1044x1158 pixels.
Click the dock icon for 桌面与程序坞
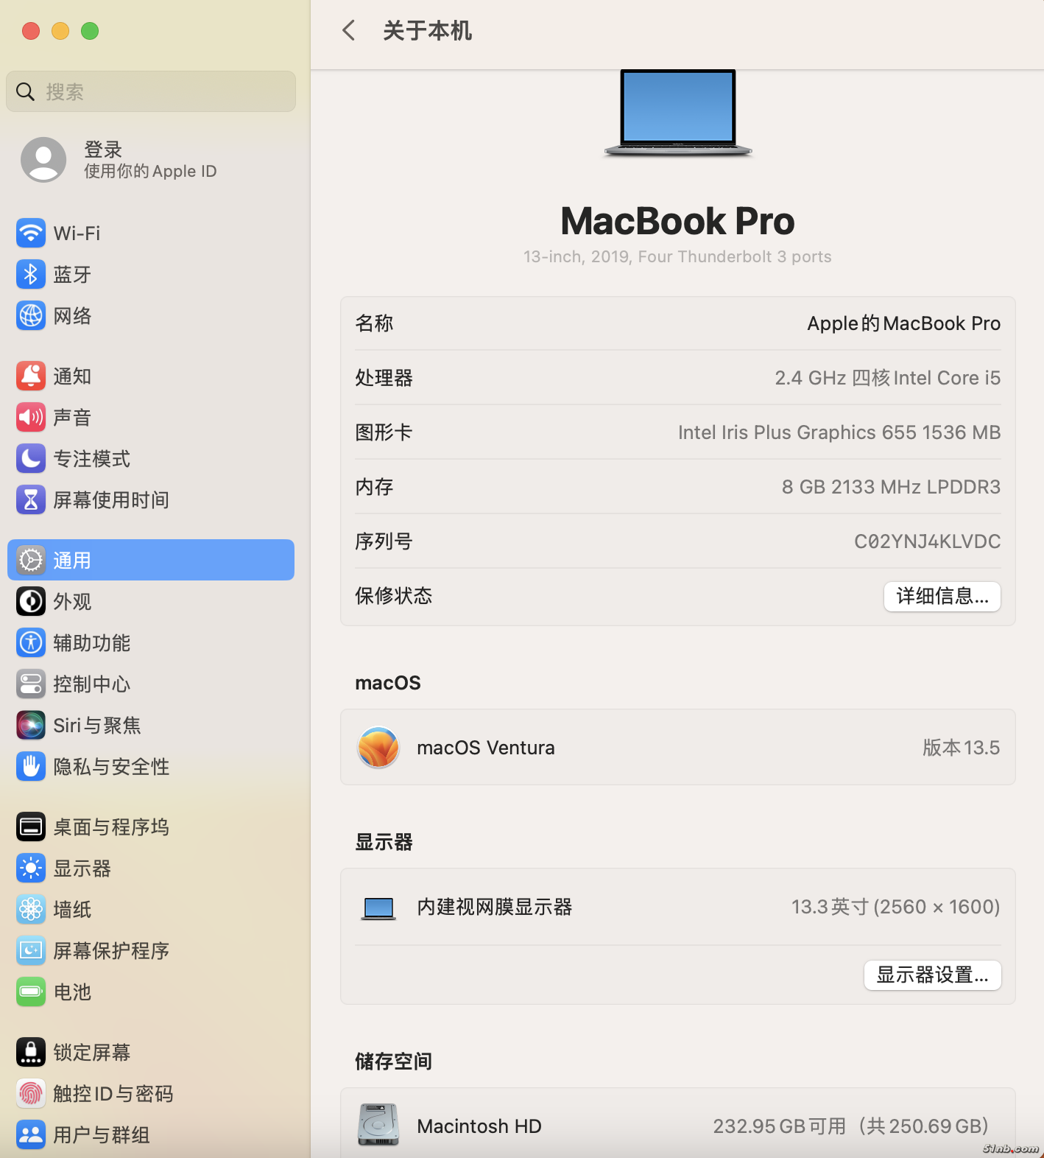pos(31,827)
